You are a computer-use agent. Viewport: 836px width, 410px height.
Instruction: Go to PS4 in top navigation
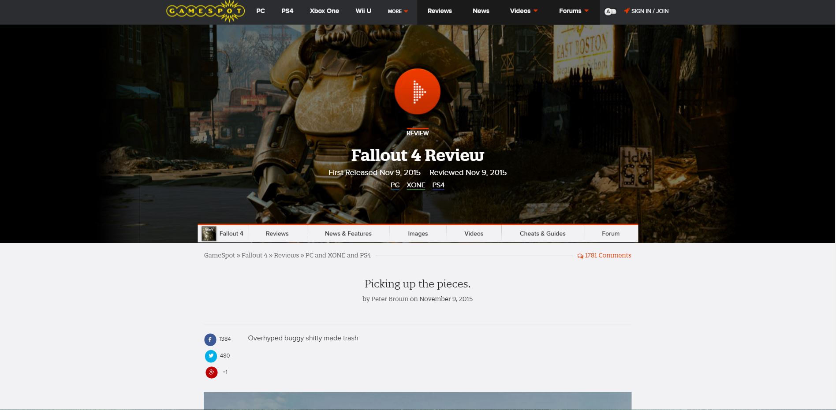click(x=287, y=11)
